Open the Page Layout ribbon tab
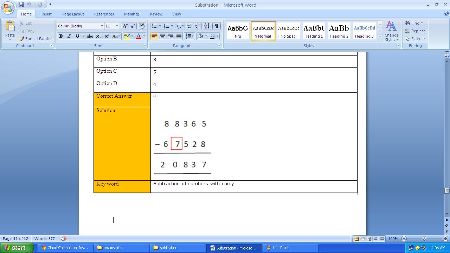The image size is (450, 253). point(73,14)
